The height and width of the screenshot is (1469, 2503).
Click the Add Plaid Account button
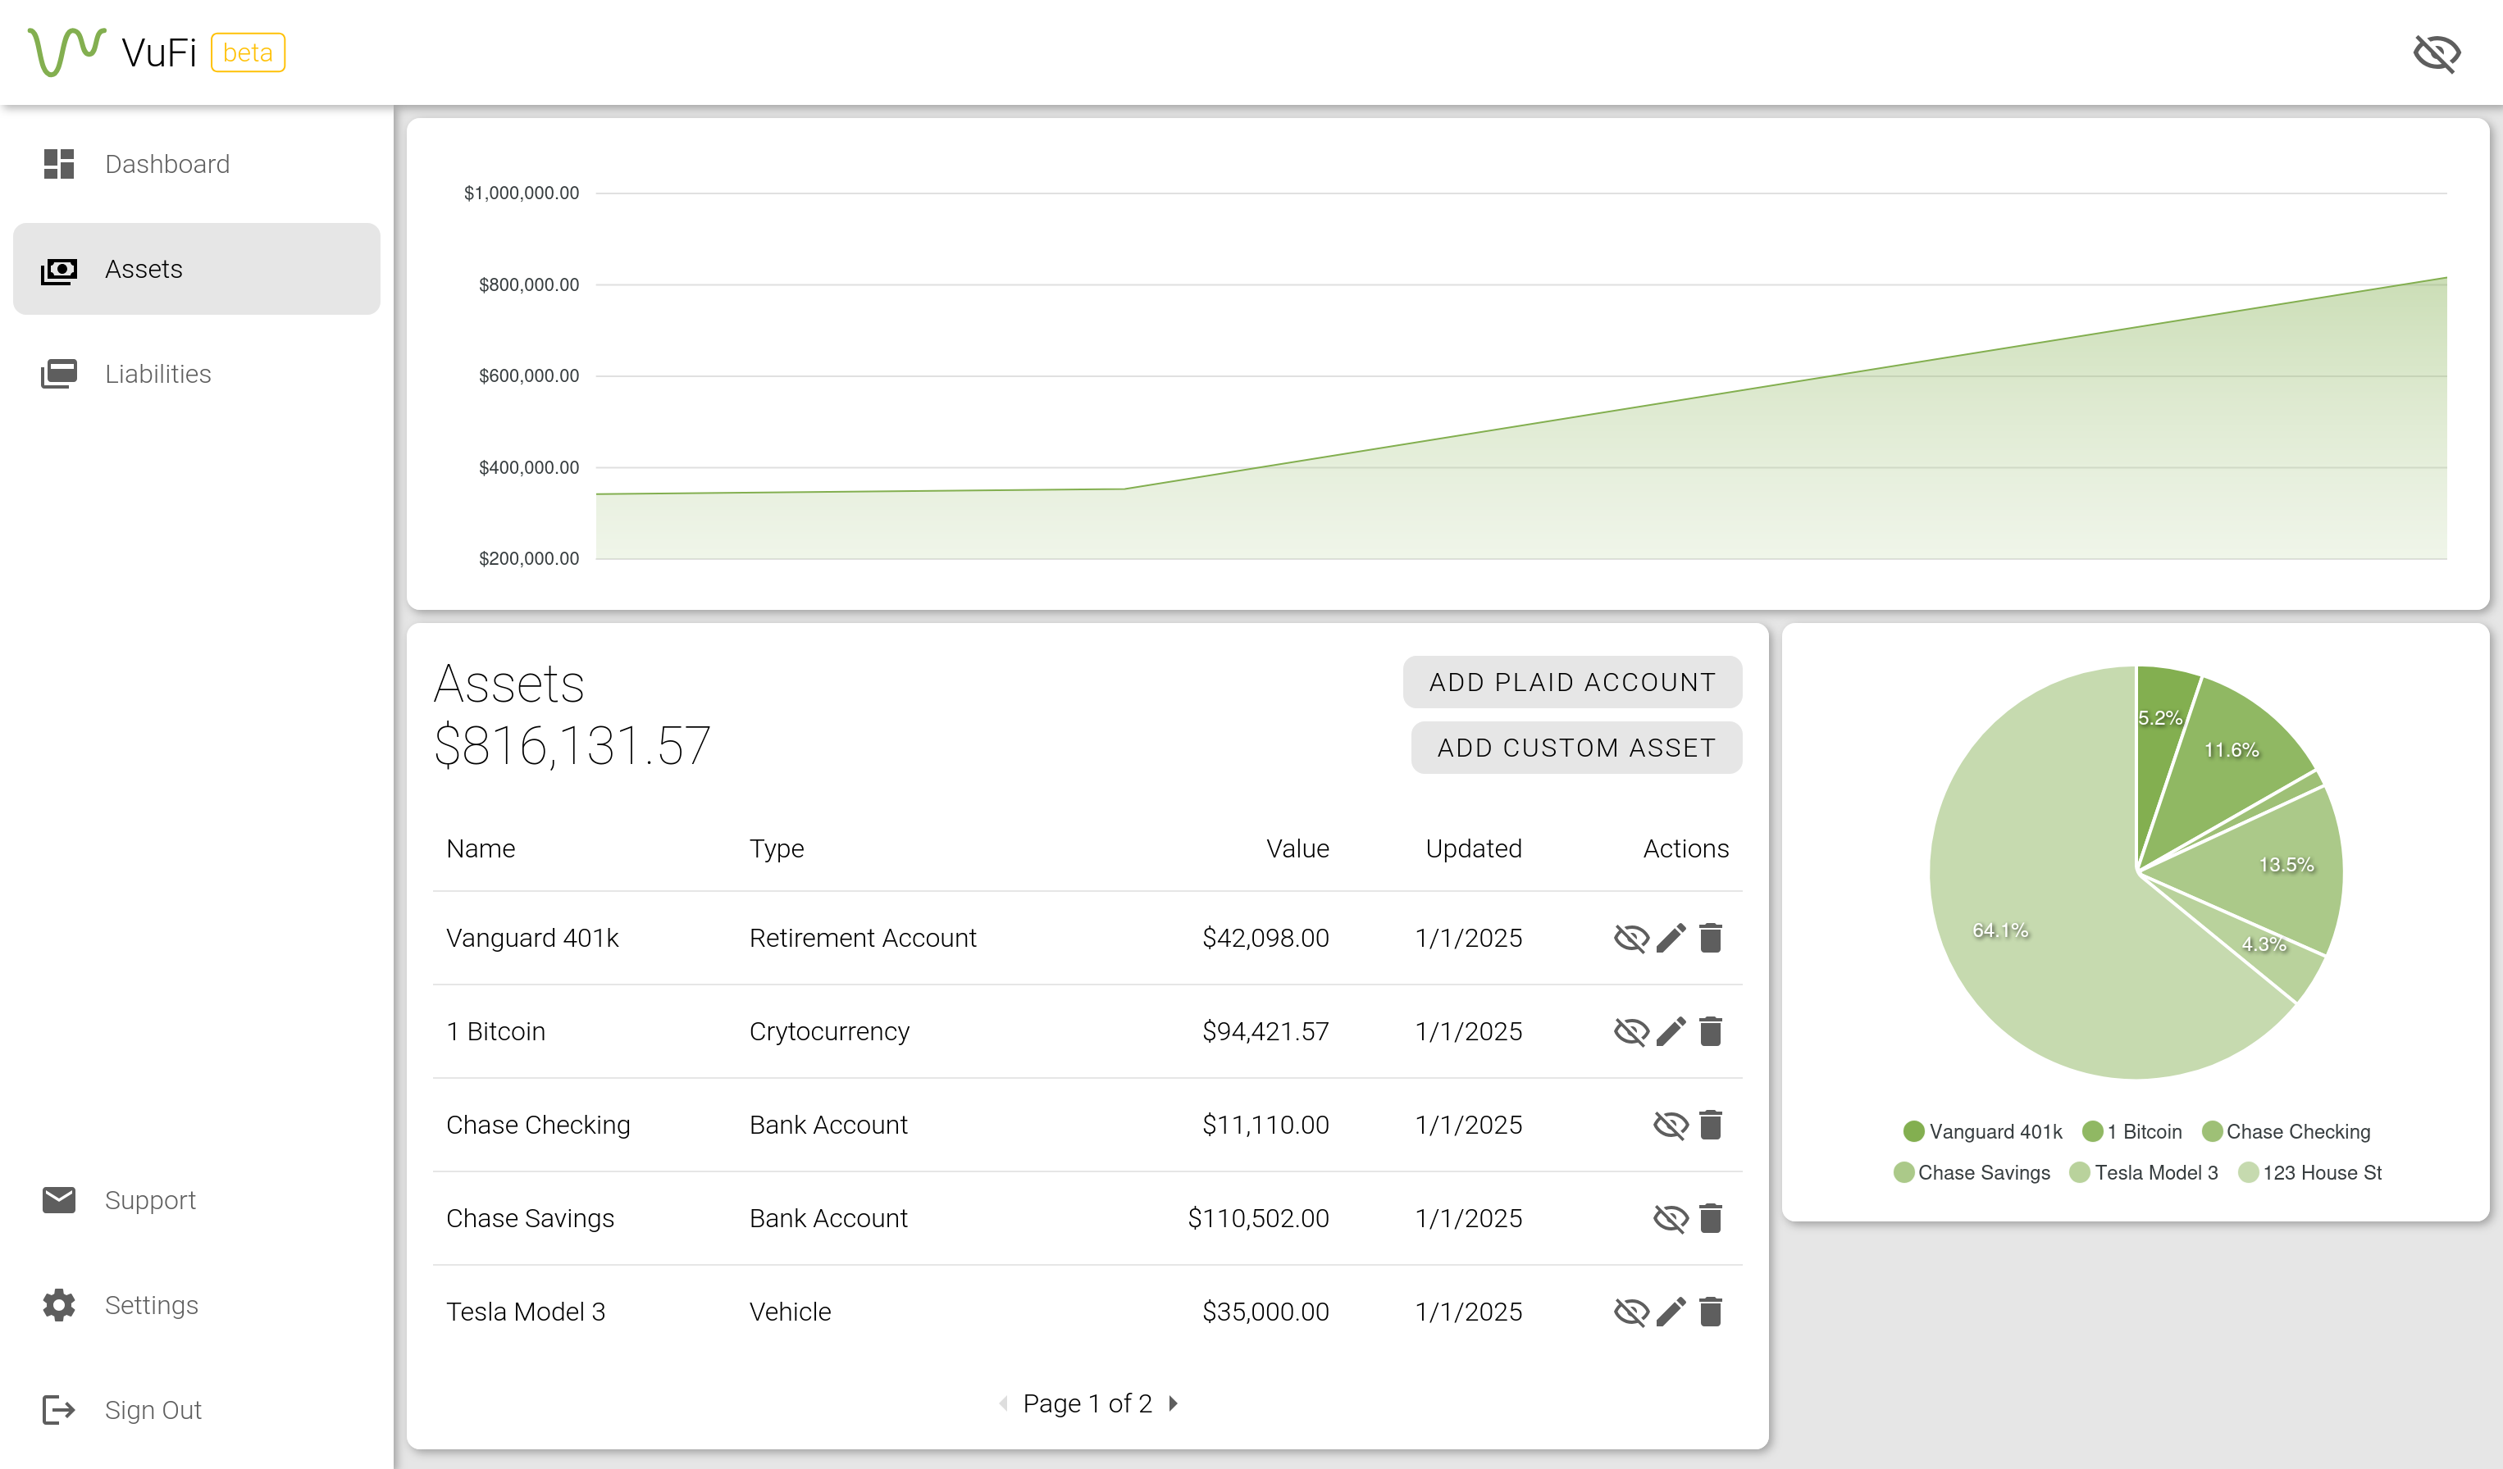[x=1572, y=682]
